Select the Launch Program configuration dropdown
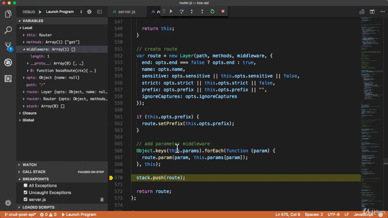This screenshot has width=388, height=218. [x=64, y=12]
